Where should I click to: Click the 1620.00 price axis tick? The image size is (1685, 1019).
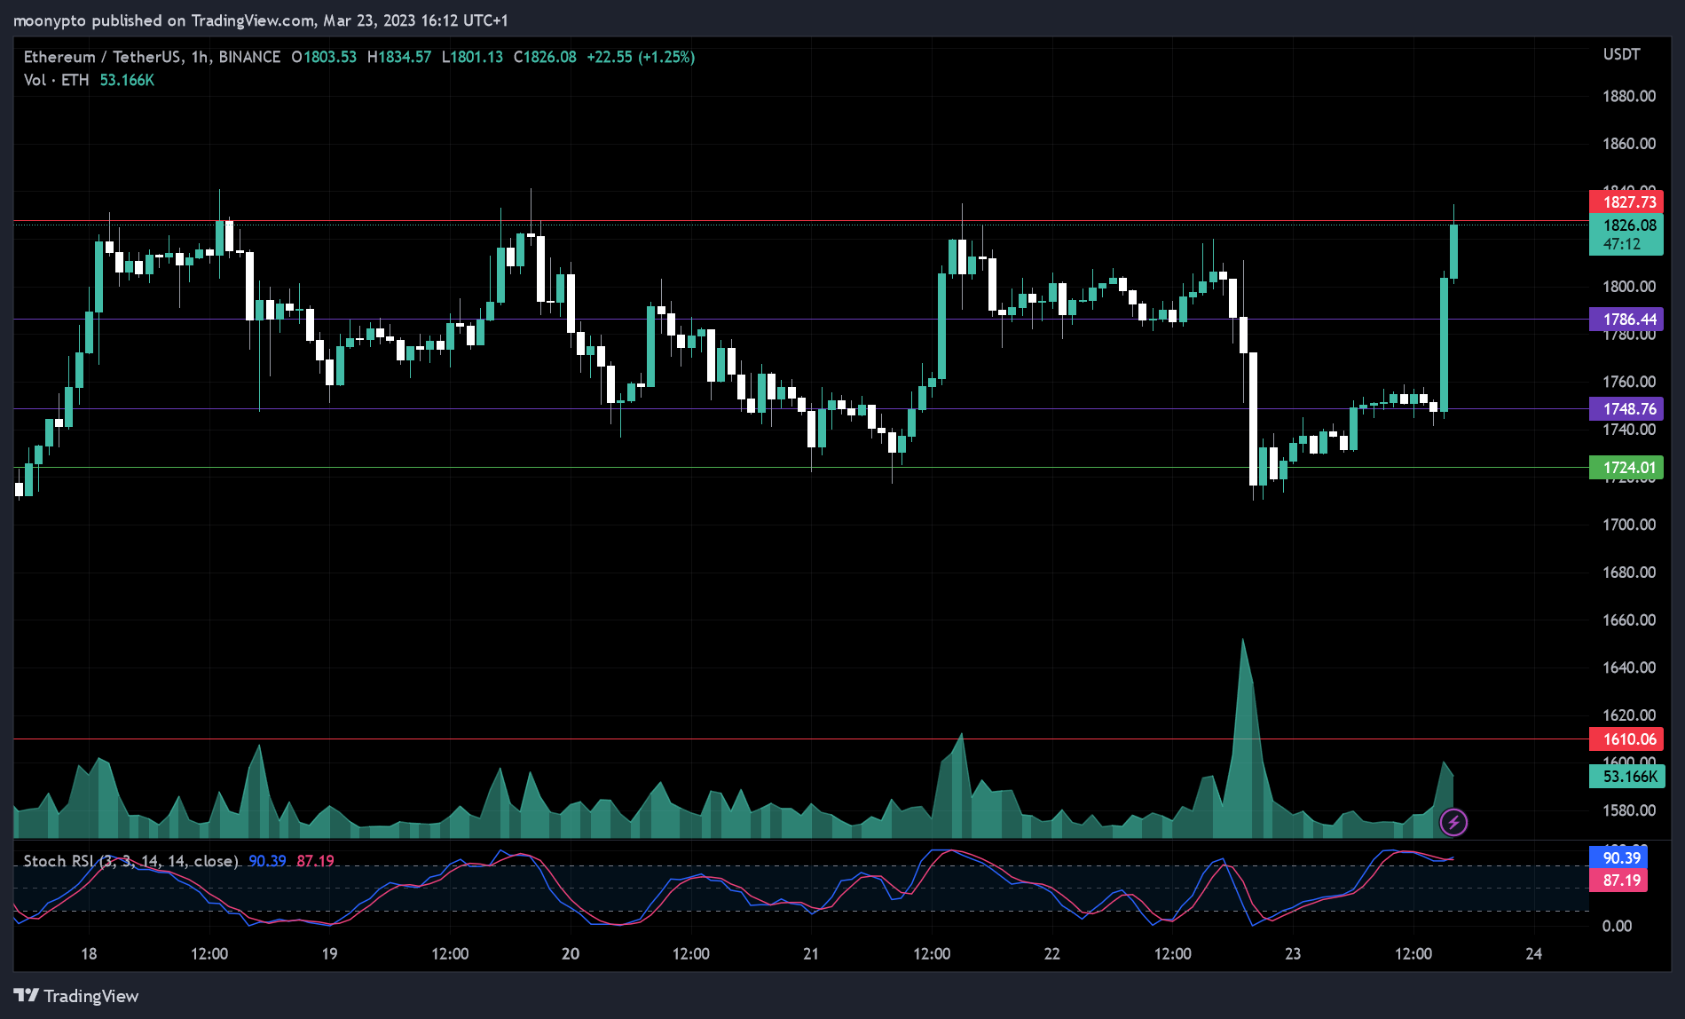click(1629, 715)
